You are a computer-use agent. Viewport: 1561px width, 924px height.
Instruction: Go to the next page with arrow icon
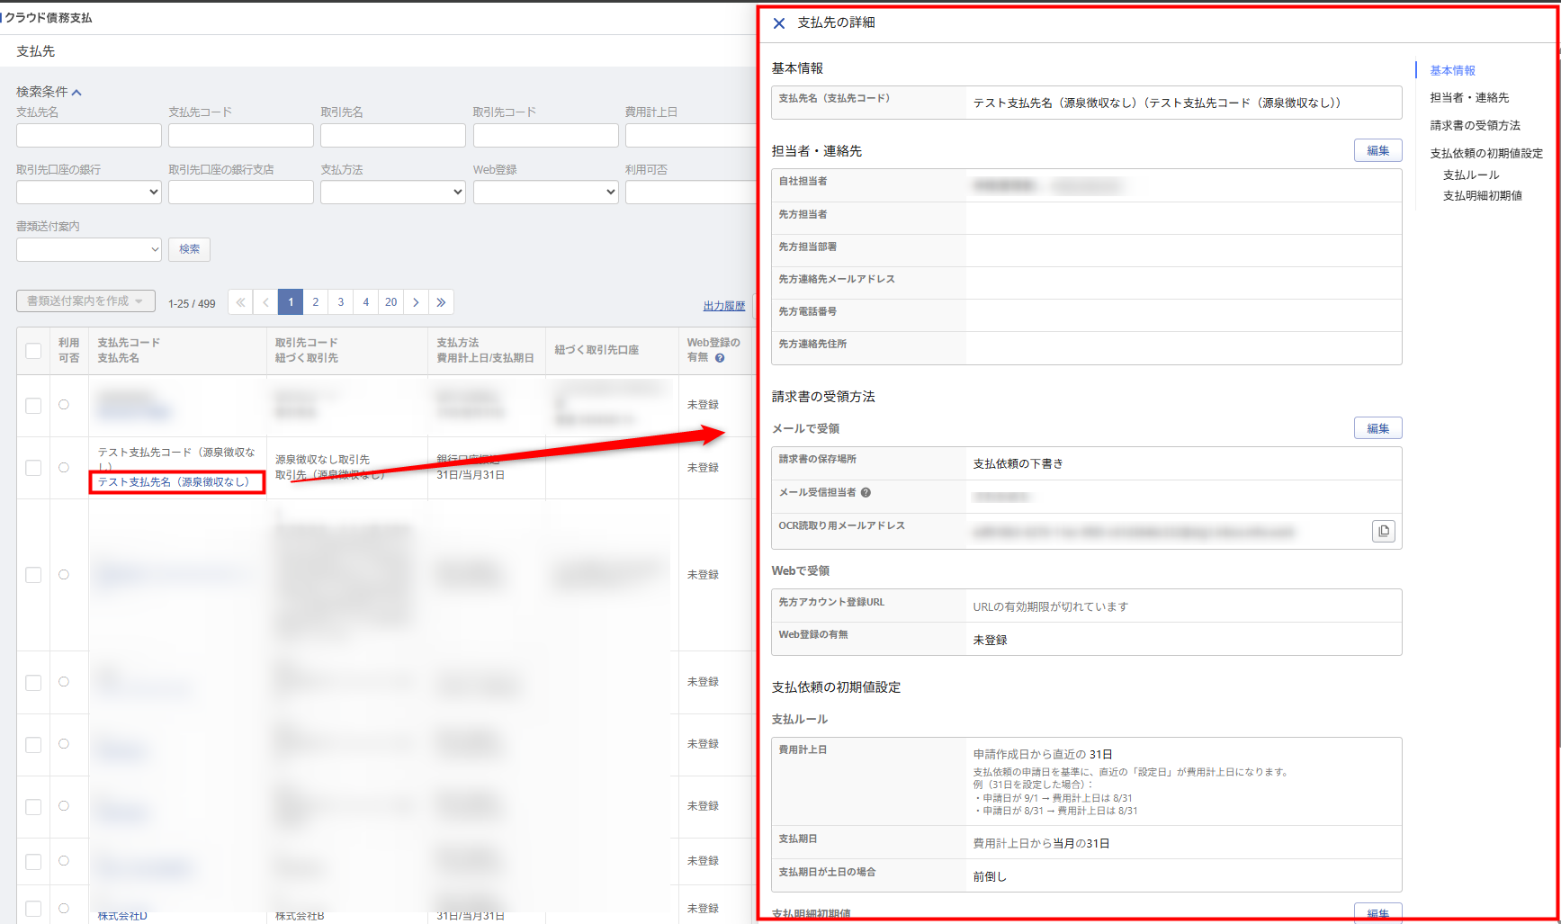(x=416, y=302)
